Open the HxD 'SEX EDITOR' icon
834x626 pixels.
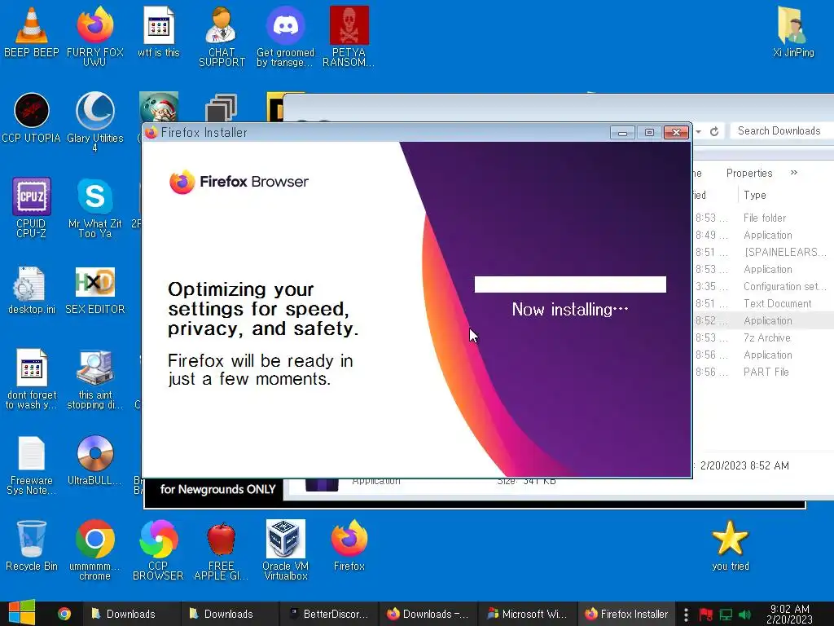click(x=94, y=289)
